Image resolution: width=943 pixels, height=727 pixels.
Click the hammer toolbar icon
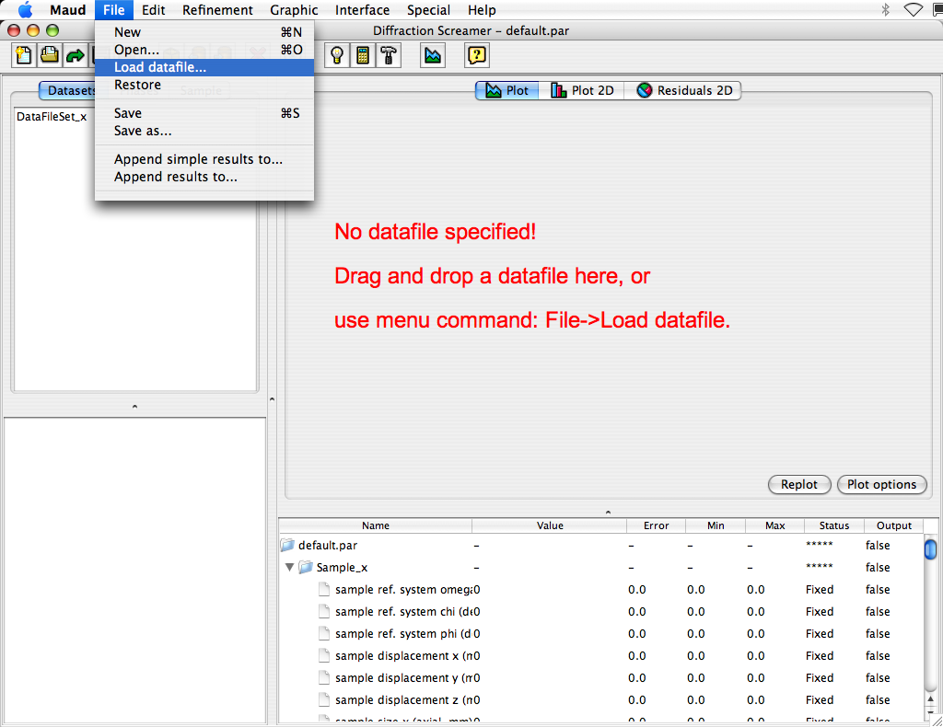tap(389, 55)
